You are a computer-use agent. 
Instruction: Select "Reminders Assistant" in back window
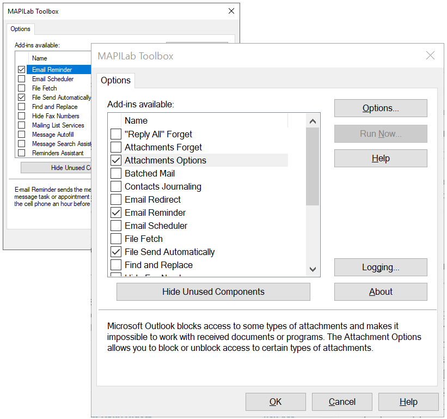58,153
